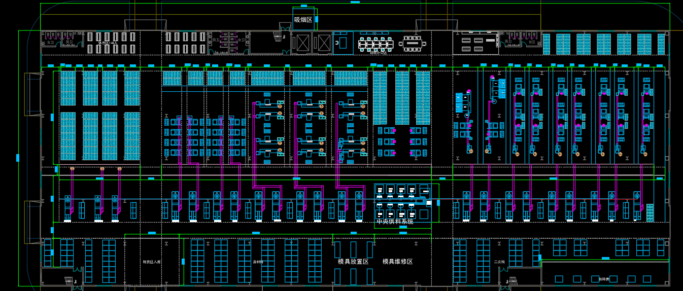
Task: Select the 卸货区入库 text
Action: pyautogui.click(x=151, y=262)
